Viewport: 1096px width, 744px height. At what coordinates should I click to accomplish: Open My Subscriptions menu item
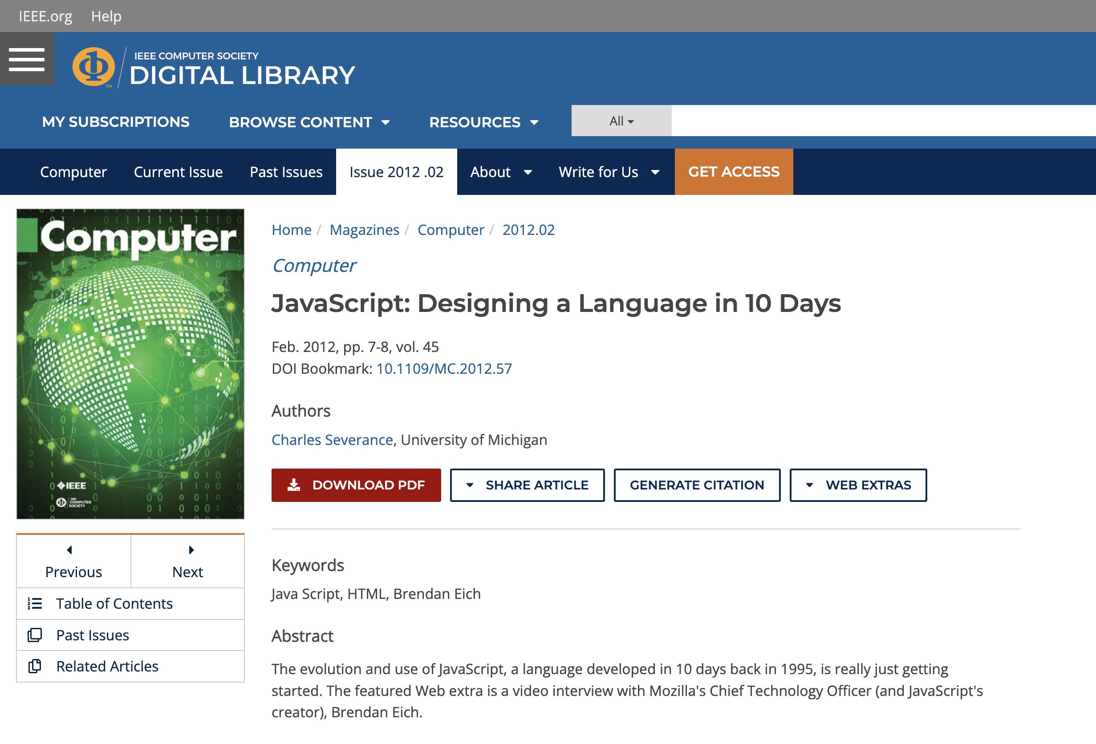point(116,122)
